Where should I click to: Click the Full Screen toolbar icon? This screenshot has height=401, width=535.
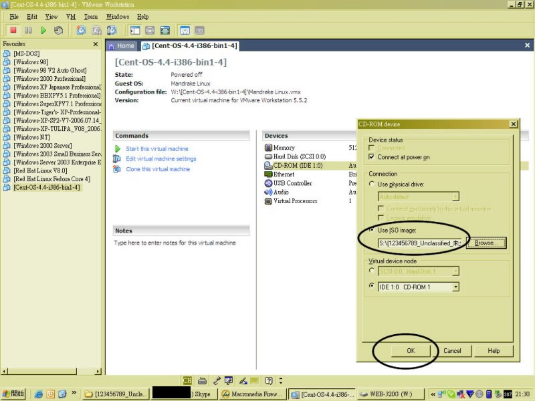[165, 30]
